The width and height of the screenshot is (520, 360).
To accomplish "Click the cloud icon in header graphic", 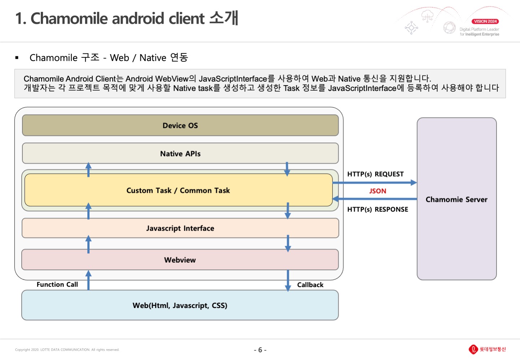I will 427,16.
